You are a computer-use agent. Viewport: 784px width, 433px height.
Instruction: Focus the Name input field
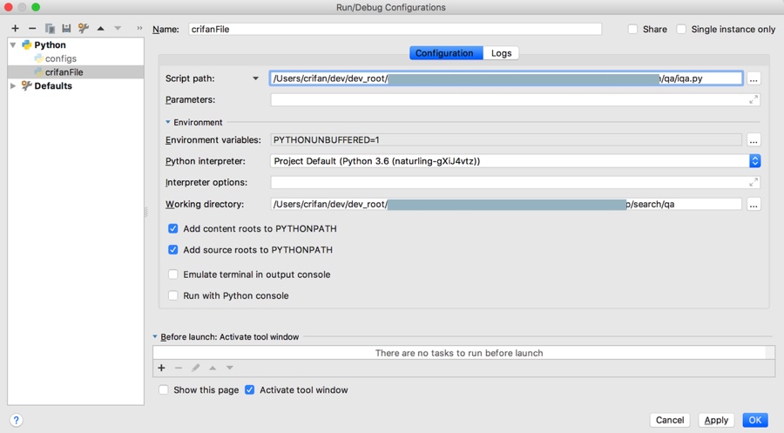pos(395,29)
